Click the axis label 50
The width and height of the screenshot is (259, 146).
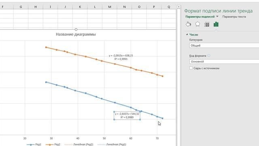pyautogui.click(x=104, y=138)
